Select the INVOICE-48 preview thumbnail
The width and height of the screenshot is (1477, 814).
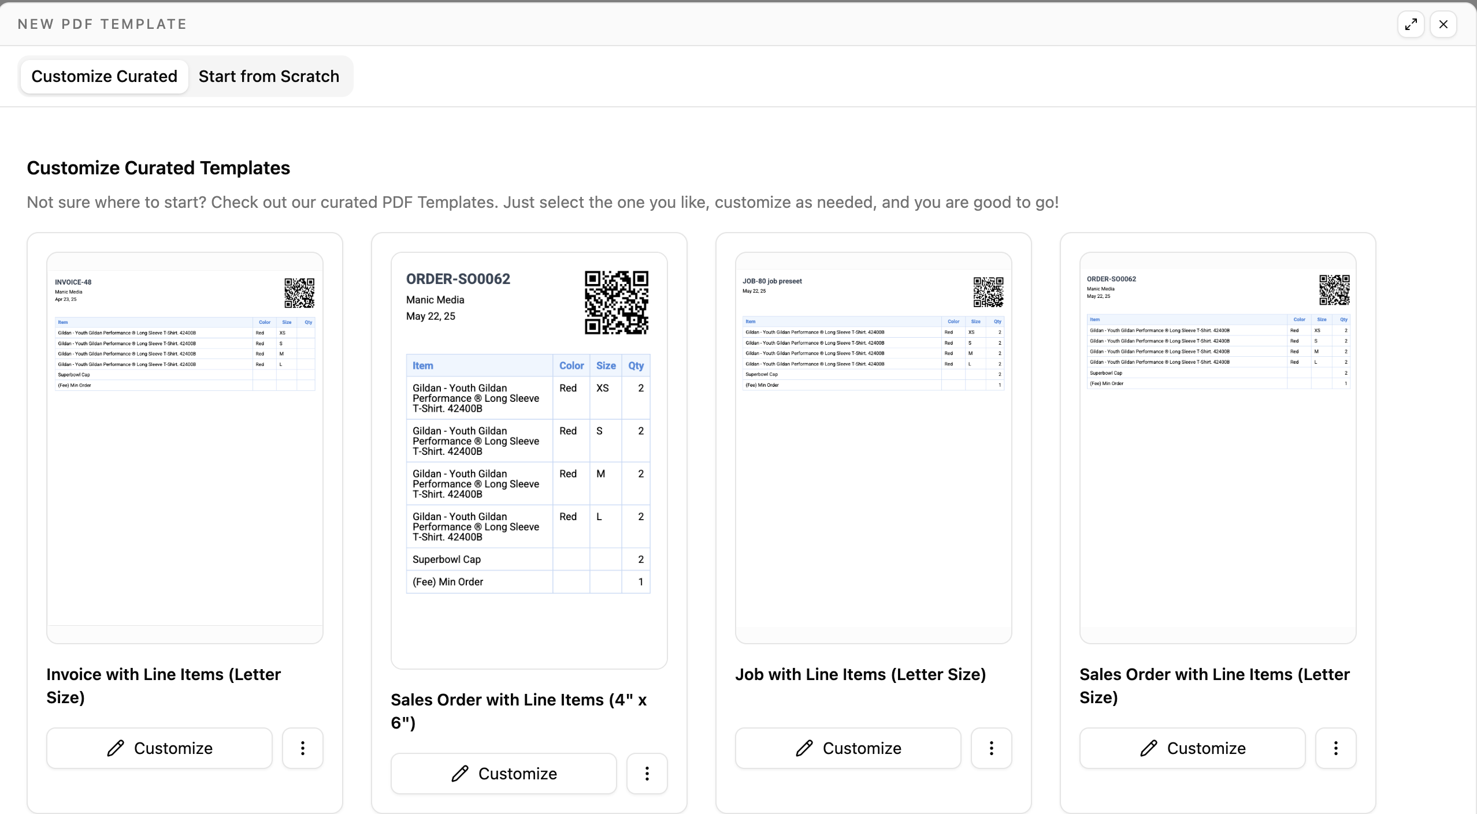pyautogui.click(x=185, y=448)
